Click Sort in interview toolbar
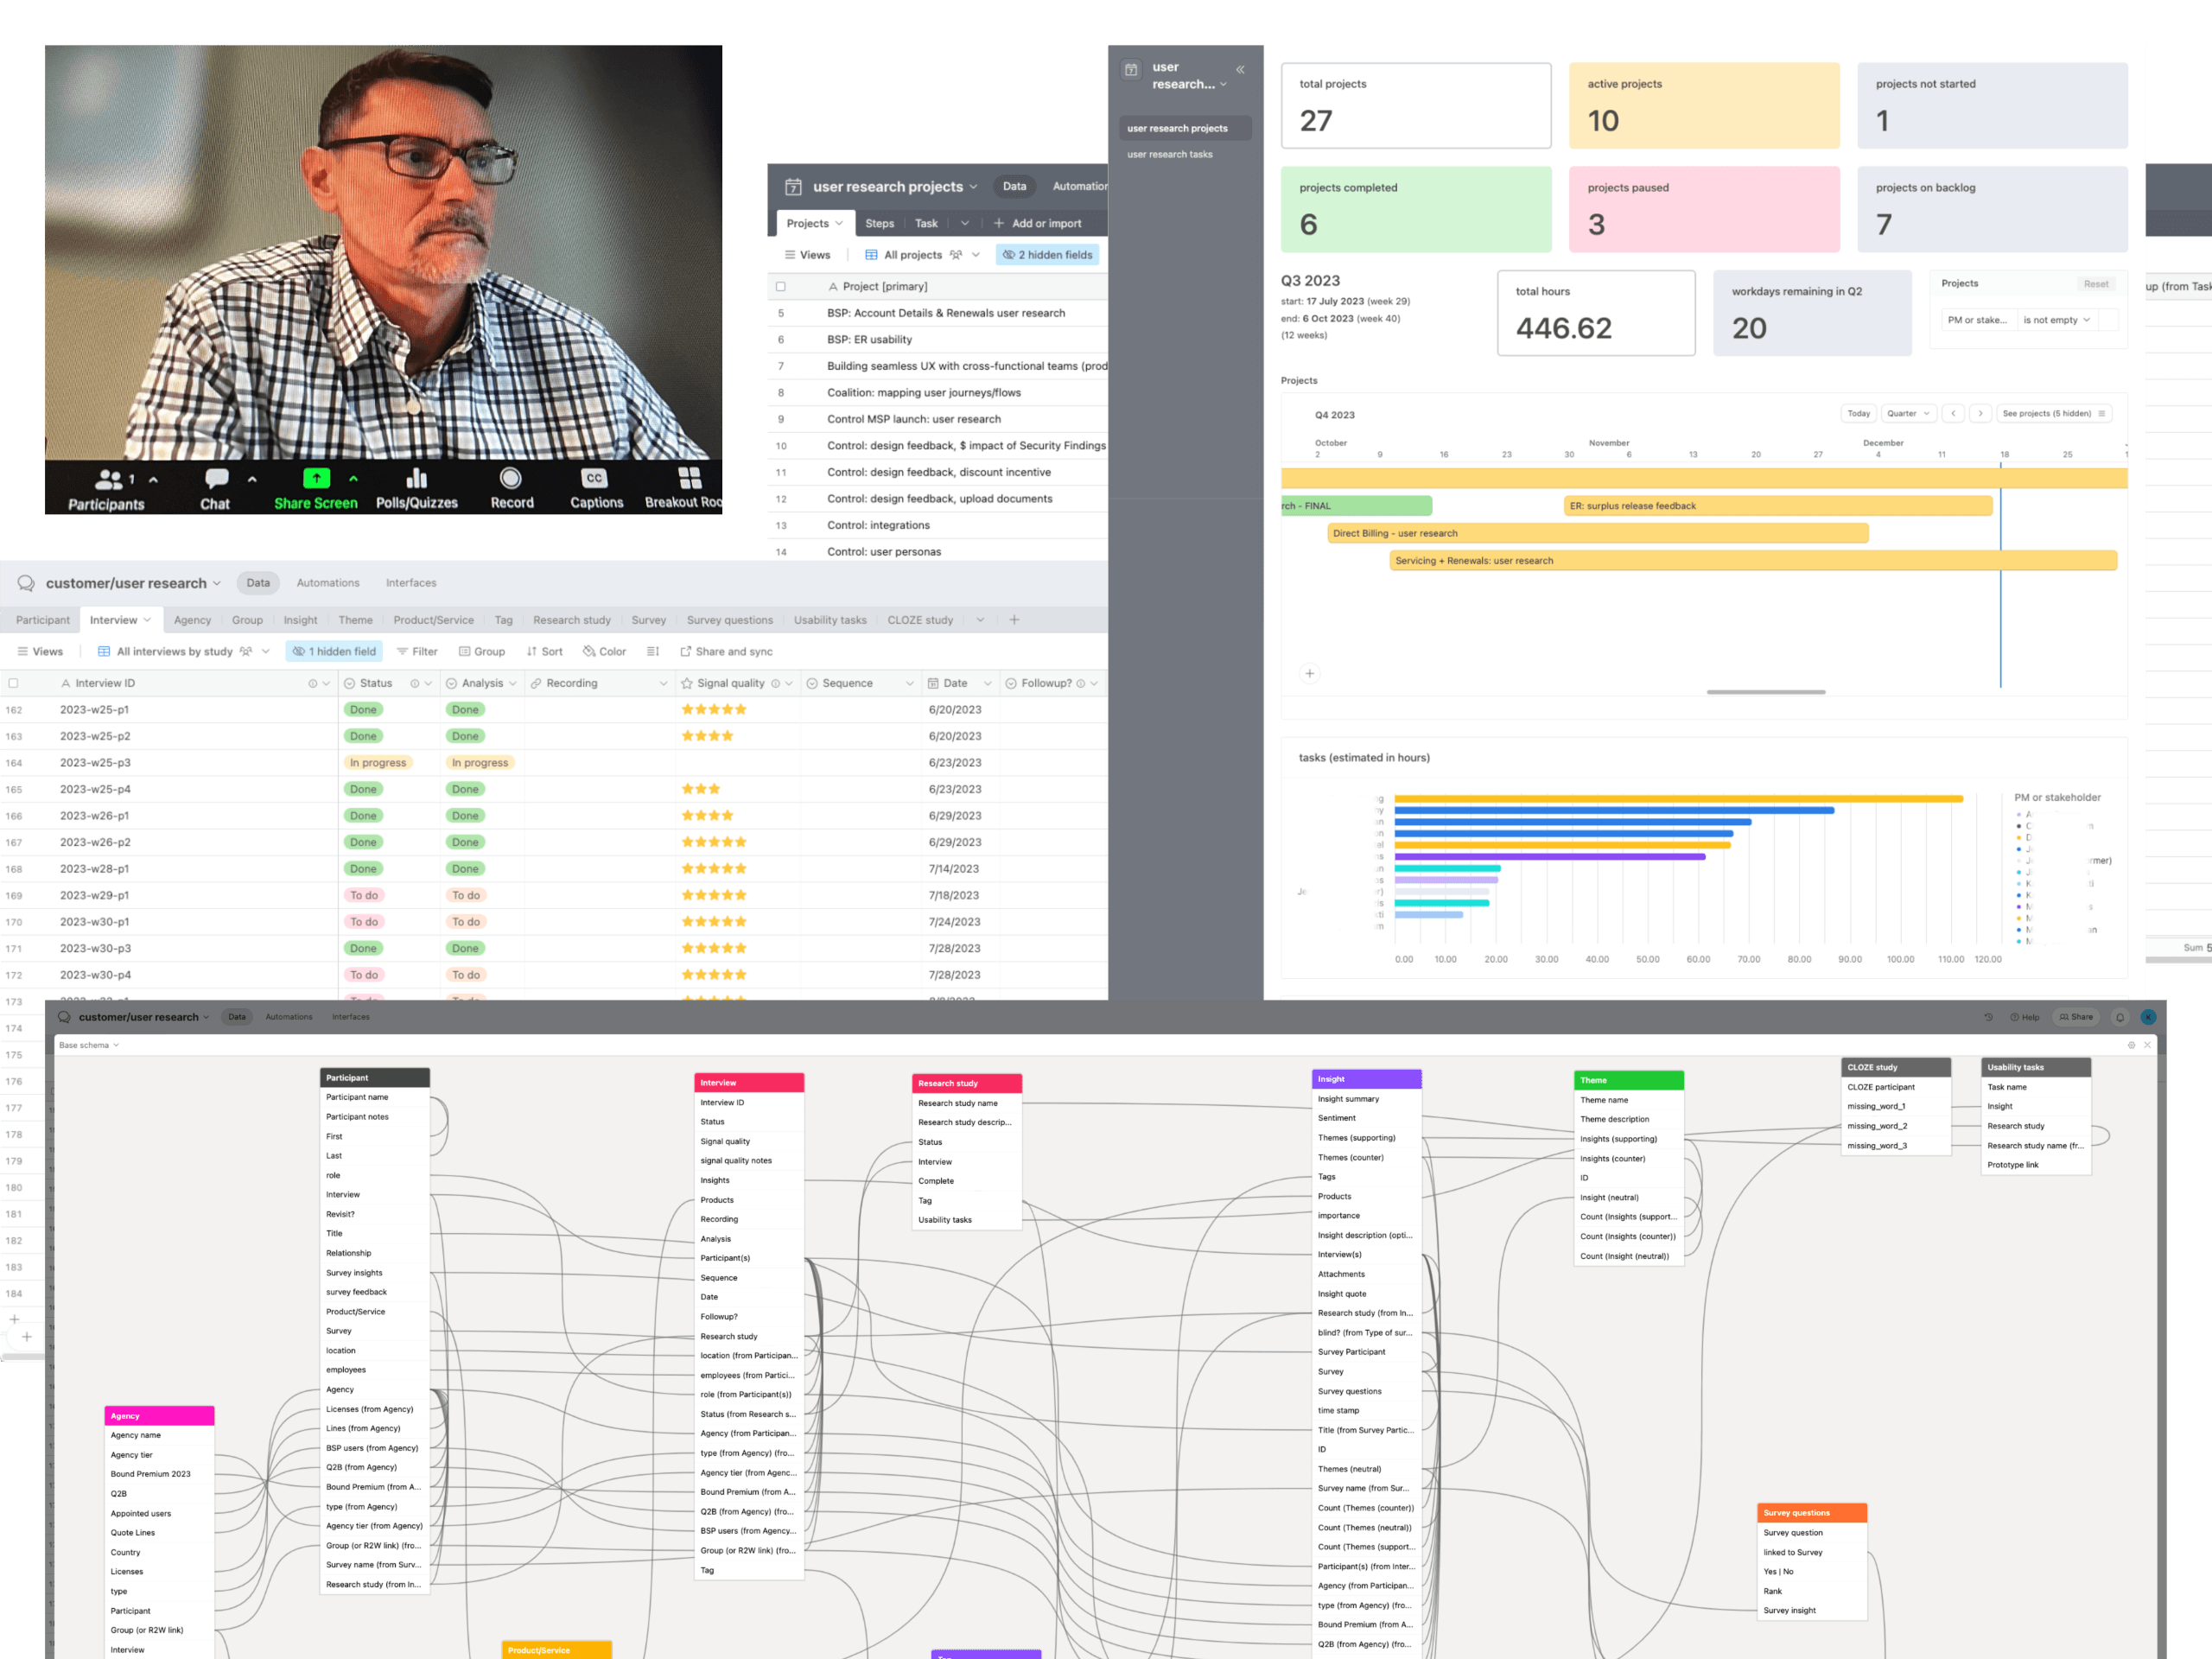 pos(545,651)
